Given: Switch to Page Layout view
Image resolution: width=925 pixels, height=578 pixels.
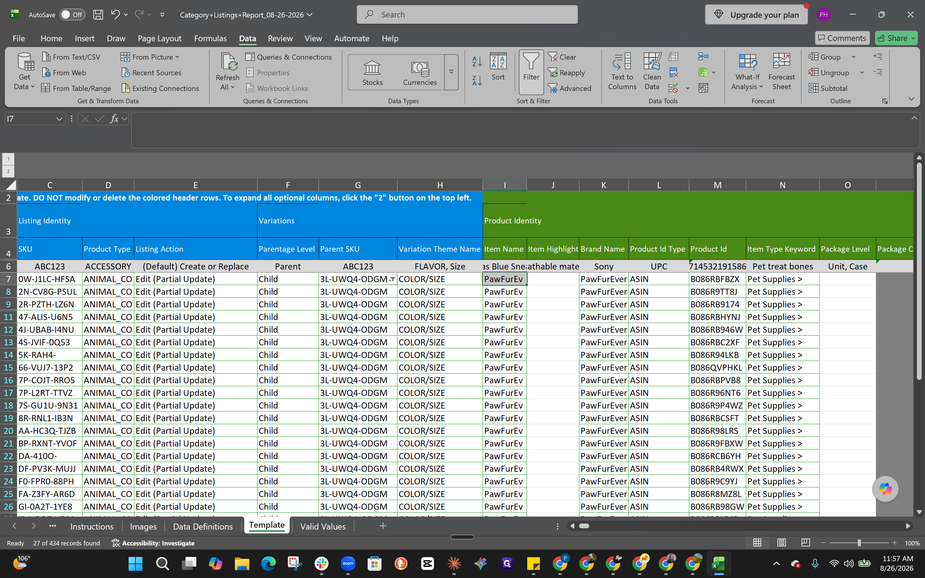Looking at the screenshot, I should pyautogui.click(x=781, y=543).
